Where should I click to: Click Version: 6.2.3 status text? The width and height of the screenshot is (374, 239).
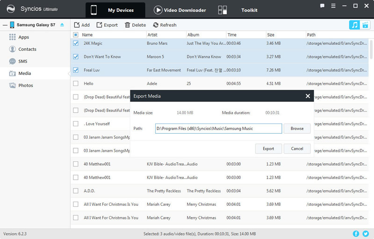point(15,234)
